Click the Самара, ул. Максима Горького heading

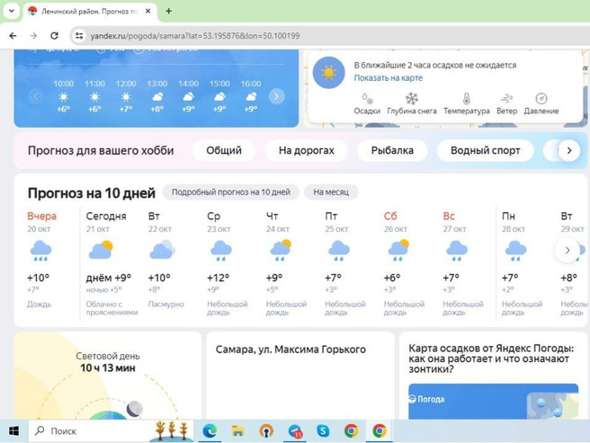tap(291, 350)
